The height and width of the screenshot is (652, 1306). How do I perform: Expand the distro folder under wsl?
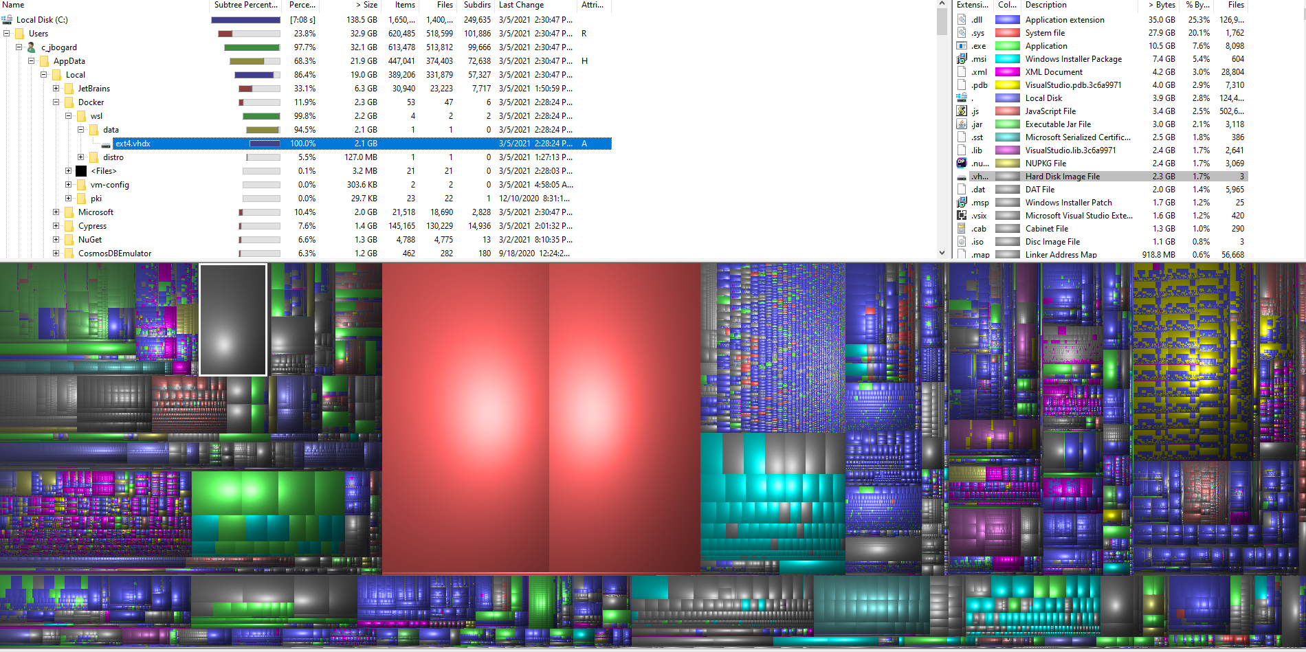point(81,157)
